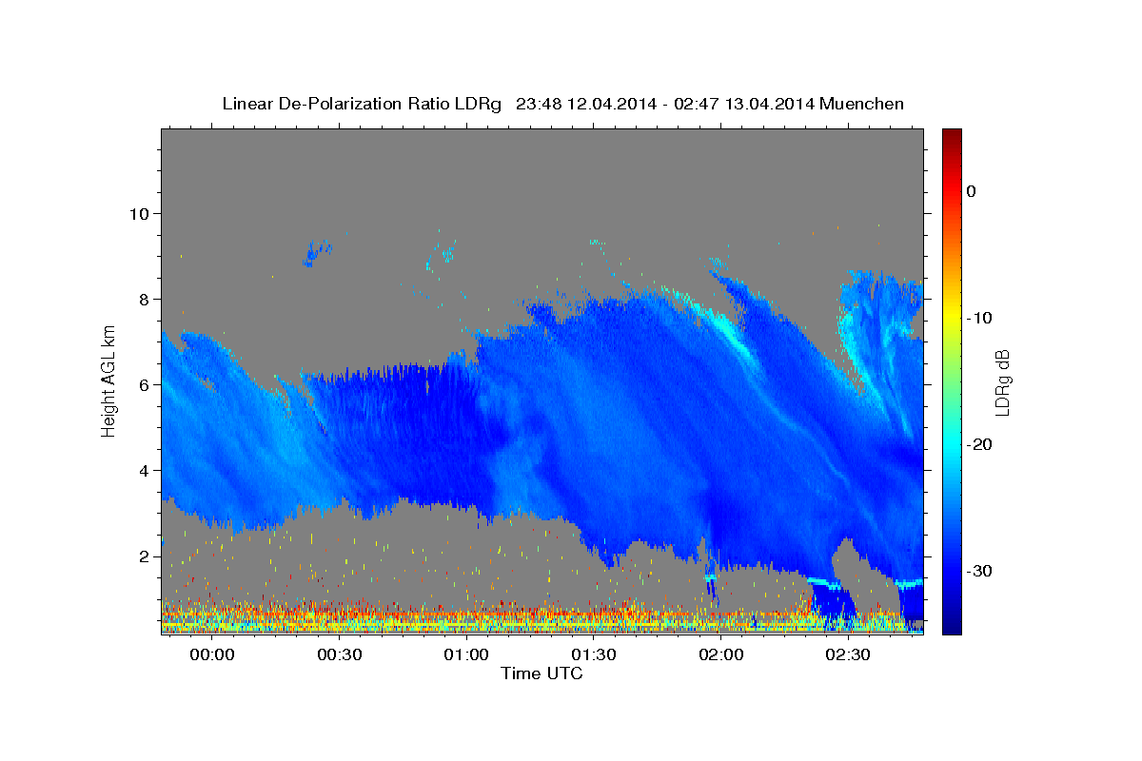This screenshot has height=761, width=1142.
Task: Click the dark blue bottom of the colorbar
Action: (x=952, y=626)
